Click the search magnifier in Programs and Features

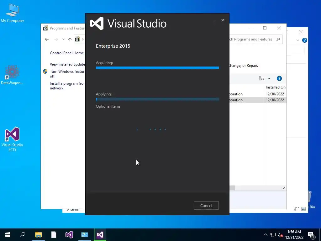pyautogui.click(x=278, y=39)
